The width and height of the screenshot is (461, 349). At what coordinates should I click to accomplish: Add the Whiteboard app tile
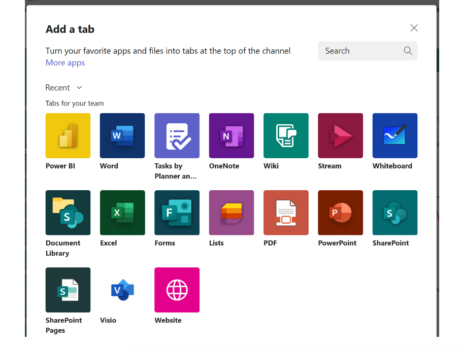pos(395,136)
